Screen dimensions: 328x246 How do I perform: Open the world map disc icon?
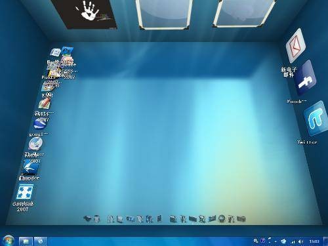click(x=35, y=144)
